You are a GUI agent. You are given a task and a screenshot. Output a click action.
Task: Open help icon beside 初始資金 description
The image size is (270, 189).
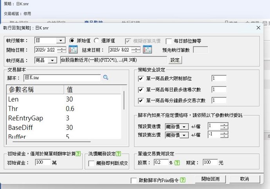coord(78,154)
